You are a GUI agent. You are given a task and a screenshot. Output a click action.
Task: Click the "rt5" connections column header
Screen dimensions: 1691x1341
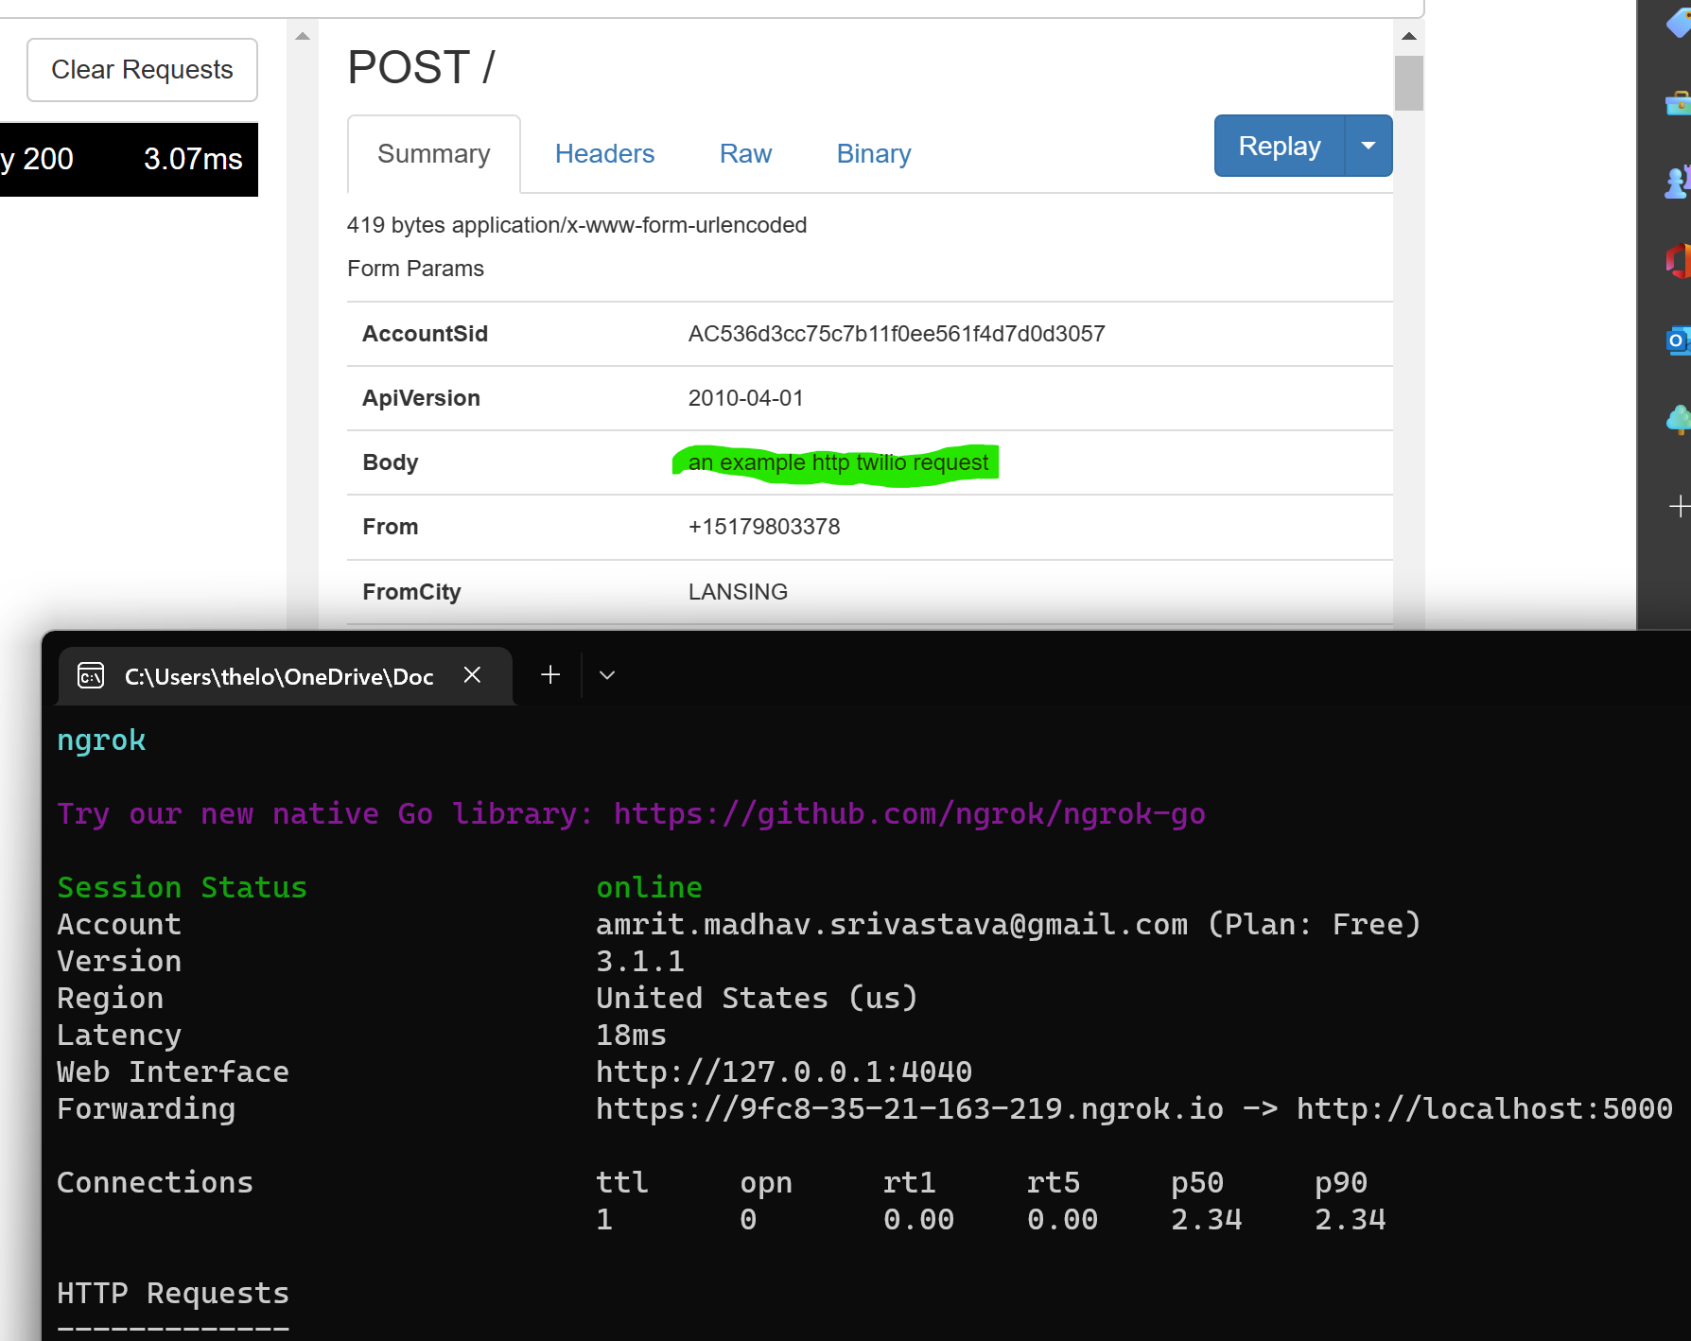(1054, 1182)
